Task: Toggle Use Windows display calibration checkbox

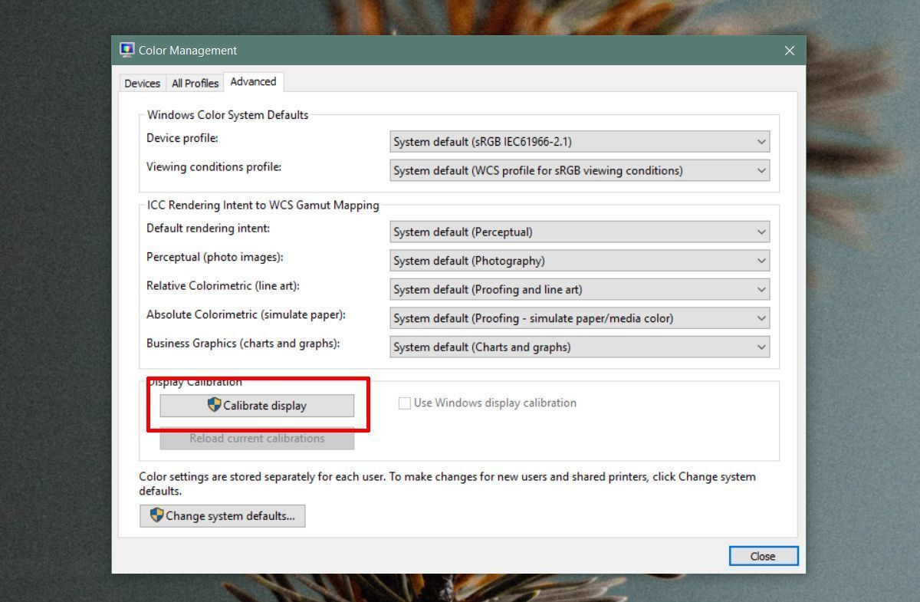Action: tap(404, 403)
